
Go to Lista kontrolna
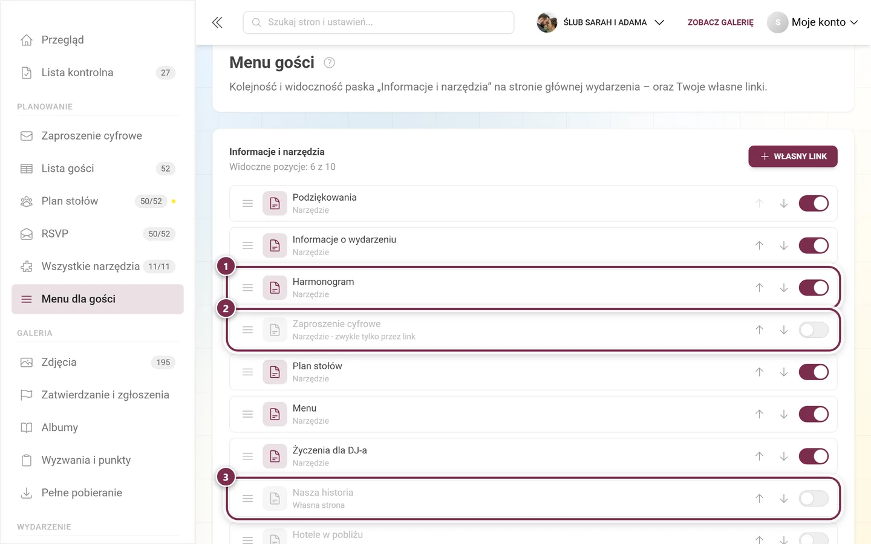coord(97,73)
